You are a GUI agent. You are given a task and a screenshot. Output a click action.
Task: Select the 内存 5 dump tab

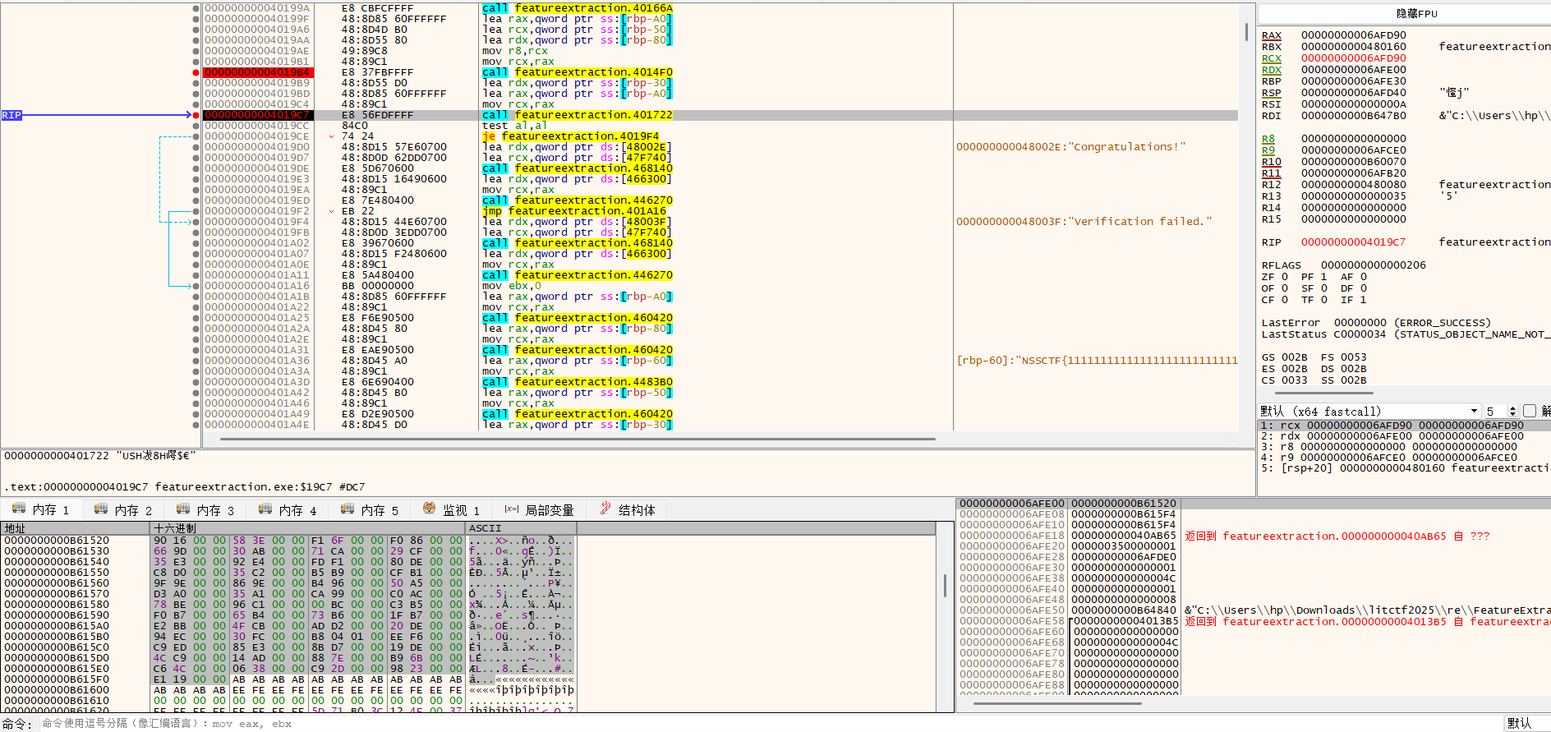click(x=370, y=510)
